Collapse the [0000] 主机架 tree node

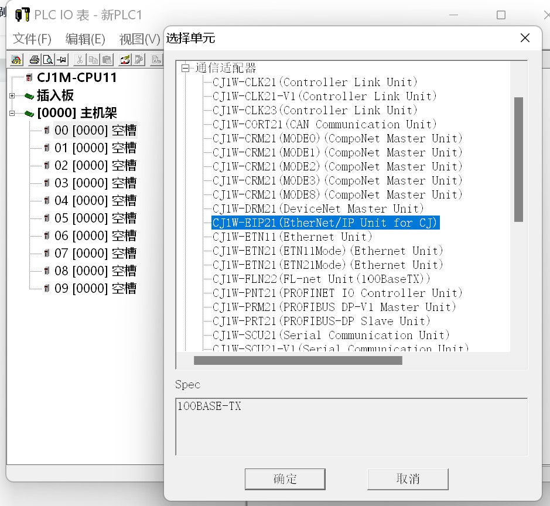12,113
